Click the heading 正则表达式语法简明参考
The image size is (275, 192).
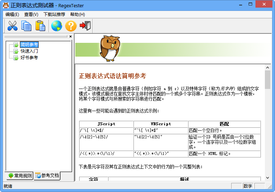pos(113,76)
